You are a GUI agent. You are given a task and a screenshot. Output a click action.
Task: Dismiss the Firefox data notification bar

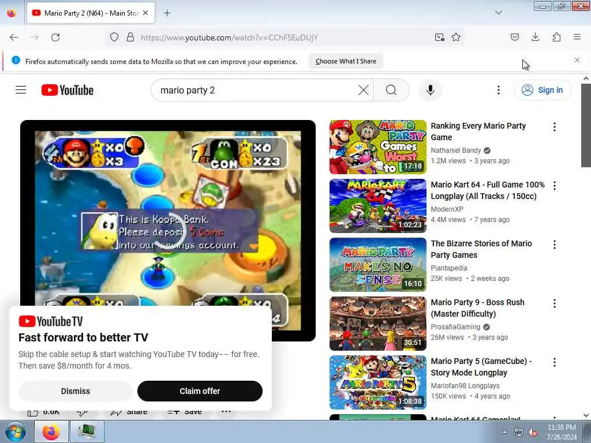(577, 60)
